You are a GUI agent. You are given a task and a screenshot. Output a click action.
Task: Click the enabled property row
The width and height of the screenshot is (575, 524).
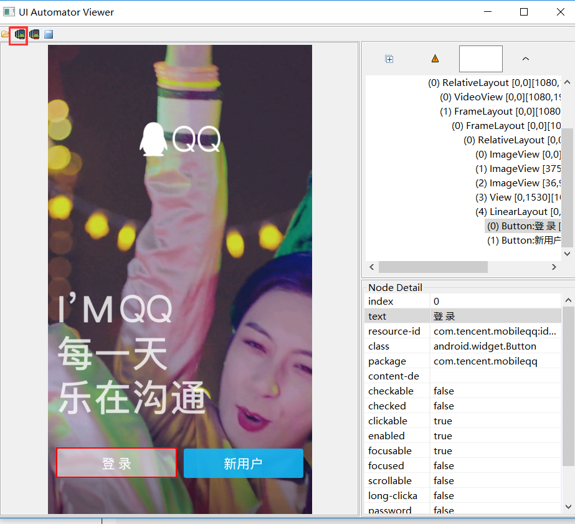tap(463, 436)
